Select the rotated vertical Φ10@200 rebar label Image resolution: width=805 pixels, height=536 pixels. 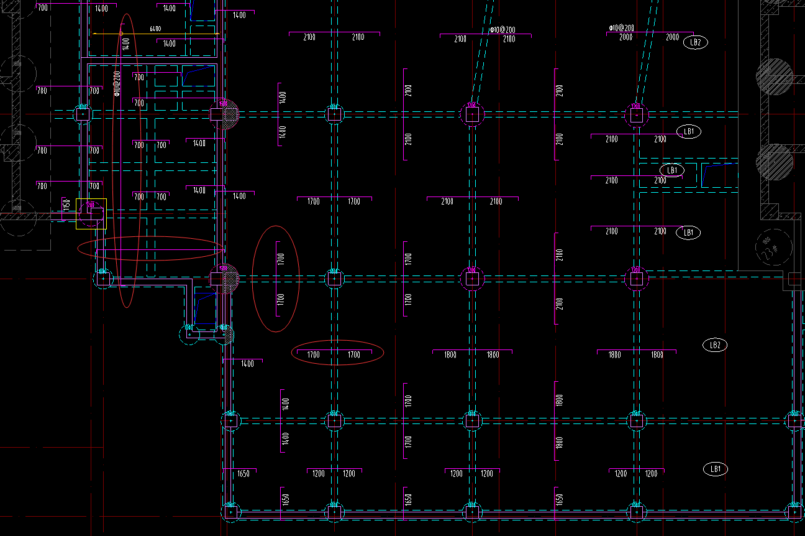[117, 83]
